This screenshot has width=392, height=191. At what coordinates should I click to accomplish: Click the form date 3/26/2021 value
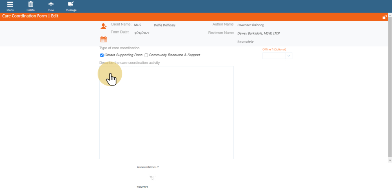pyautogui.click(x=142, y=33)
